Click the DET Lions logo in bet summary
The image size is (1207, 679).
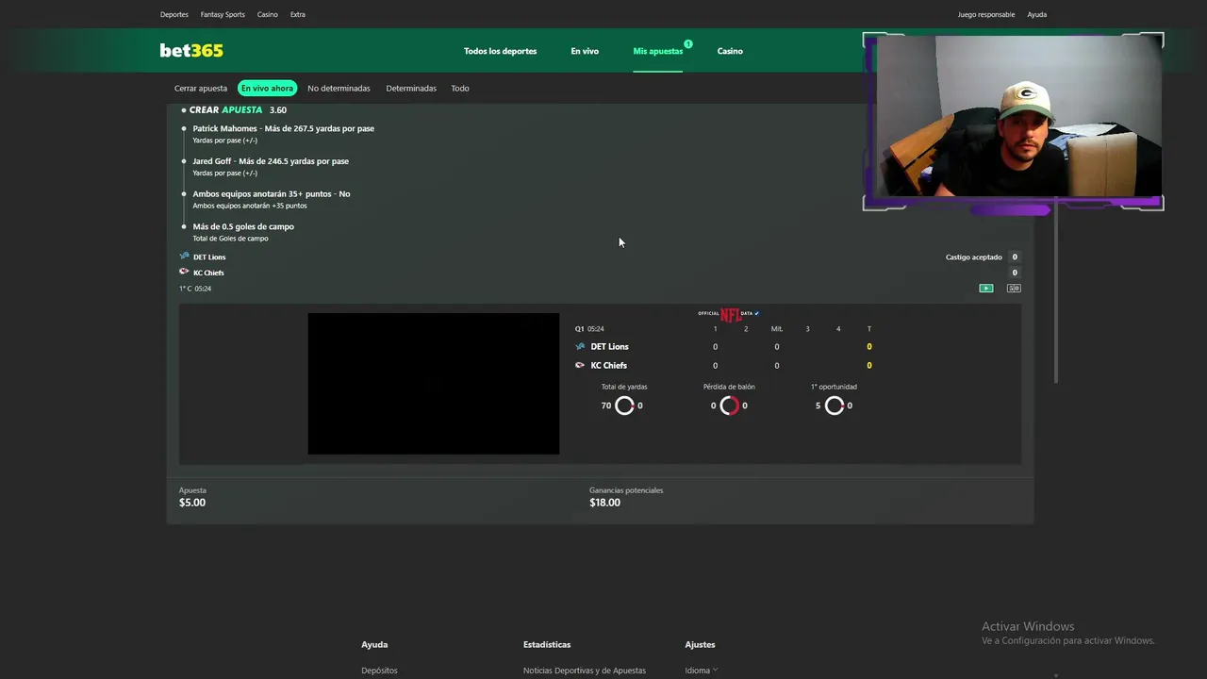click(x=184, y=257)
